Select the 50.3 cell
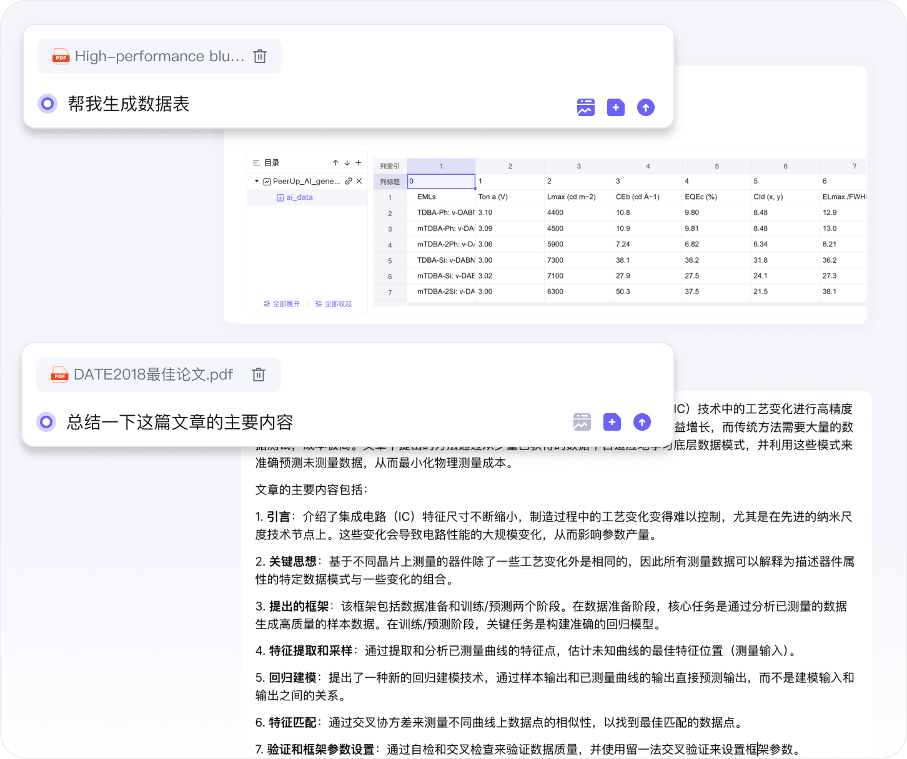The image size is (907, 759). 648,291
